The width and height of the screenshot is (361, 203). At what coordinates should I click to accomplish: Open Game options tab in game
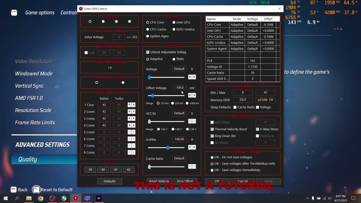coord(40,13)
